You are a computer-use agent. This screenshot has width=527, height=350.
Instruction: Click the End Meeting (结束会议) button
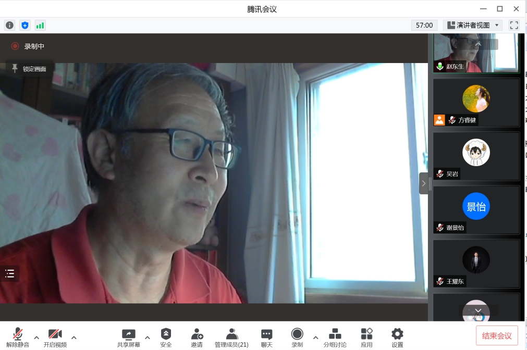point(497,335)
